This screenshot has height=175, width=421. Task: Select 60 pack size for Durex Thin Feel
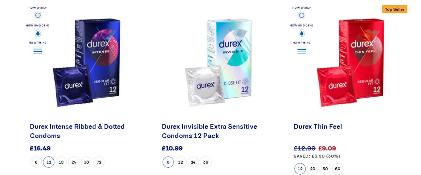point(338,169)
